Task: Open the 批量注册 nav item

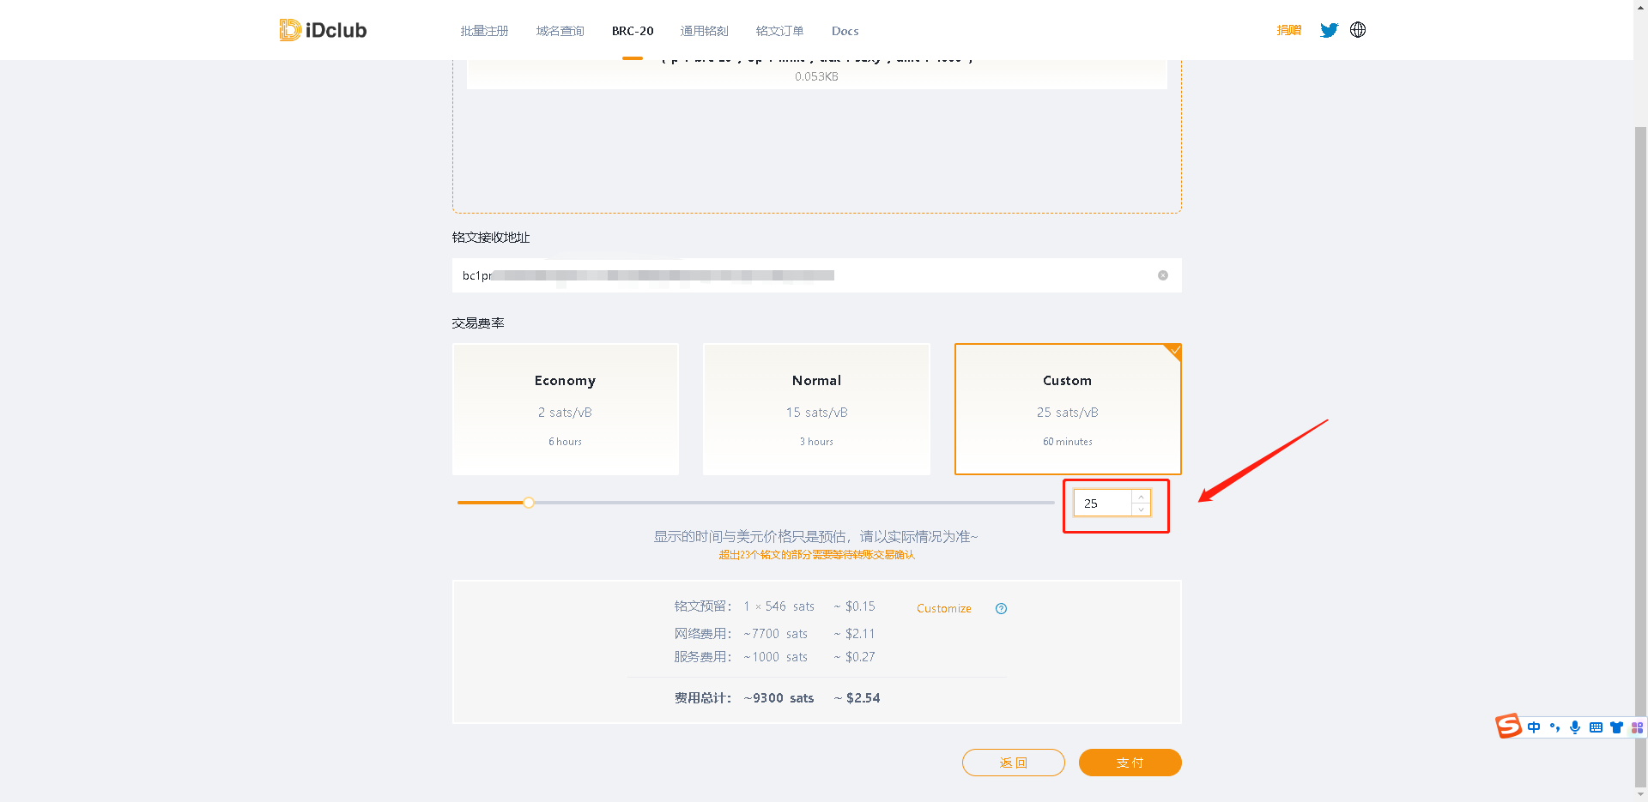Action: click(x=484, y=31)
